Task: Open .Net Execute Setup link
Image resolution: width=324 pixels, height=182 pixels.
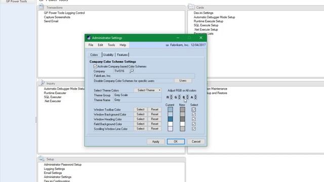Action: (206, 29)
